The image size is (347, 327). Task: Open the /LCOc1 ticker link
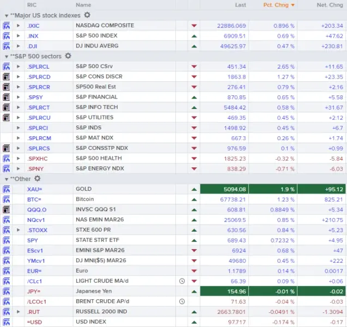[x=36, y=302]
